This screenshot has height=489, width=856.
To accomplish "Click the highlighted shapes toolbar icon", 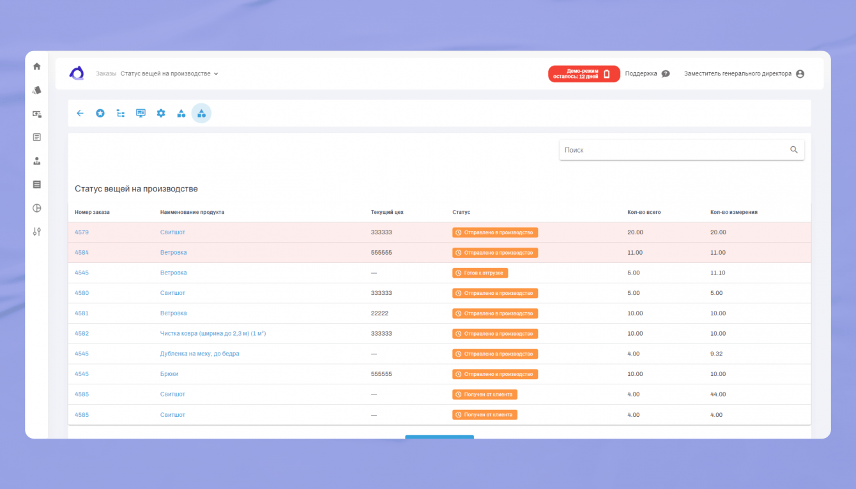I will coord(201,113).
